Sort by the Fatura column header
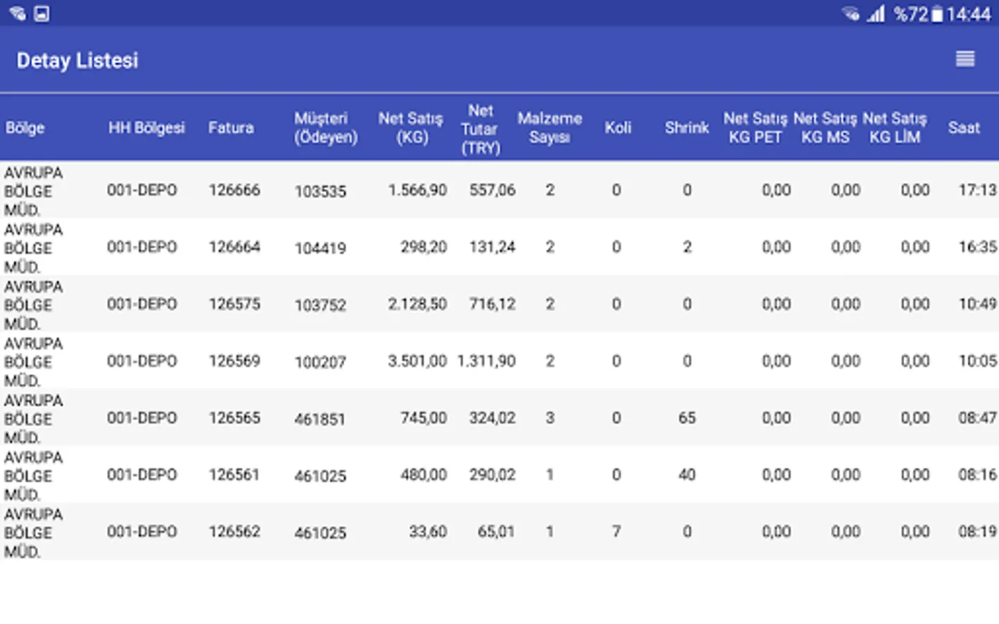Image resolution: width=999 pixels, height=624 pixels. coord(230,128)
